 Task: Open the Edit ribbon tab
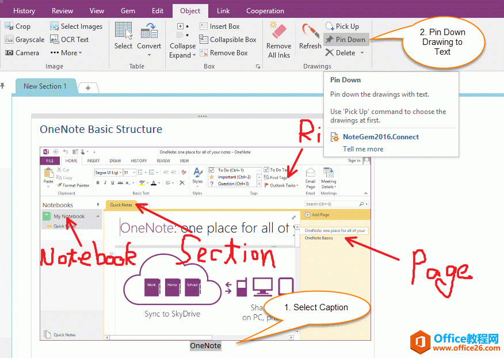[x=158, y=11]
